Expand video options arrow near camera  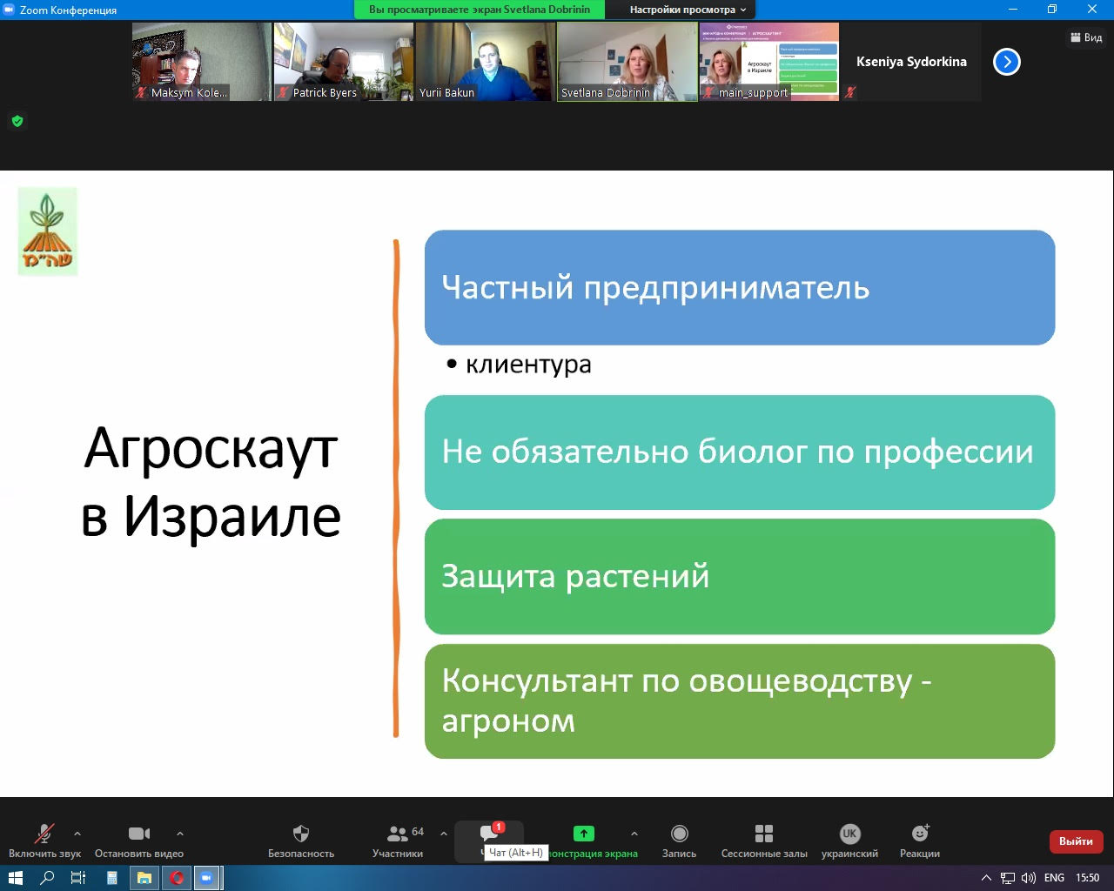180,834
